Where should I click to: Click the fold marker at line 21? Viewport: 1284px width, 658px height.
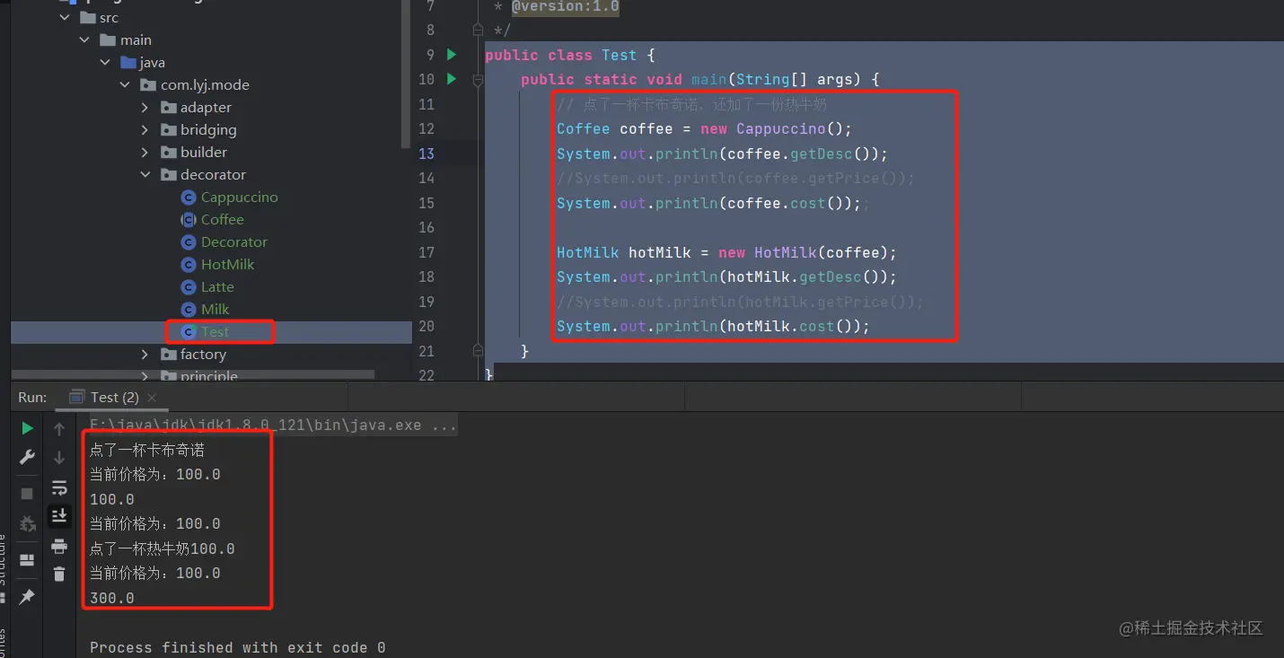[478, 351]
